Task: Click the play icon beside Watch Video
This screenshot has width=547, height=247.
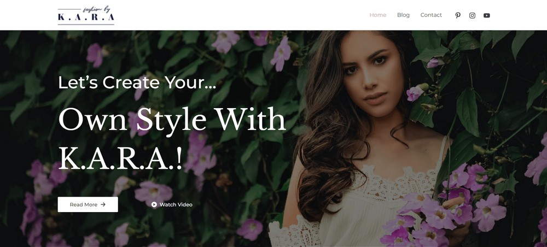Action: [154, 204]
